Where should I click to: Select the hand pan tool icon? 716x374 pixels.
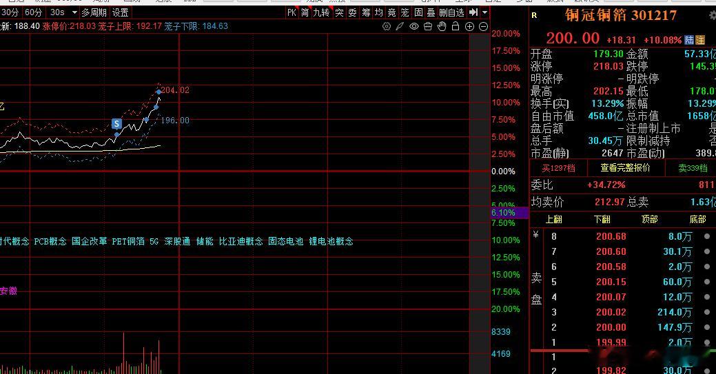[442, 26]
